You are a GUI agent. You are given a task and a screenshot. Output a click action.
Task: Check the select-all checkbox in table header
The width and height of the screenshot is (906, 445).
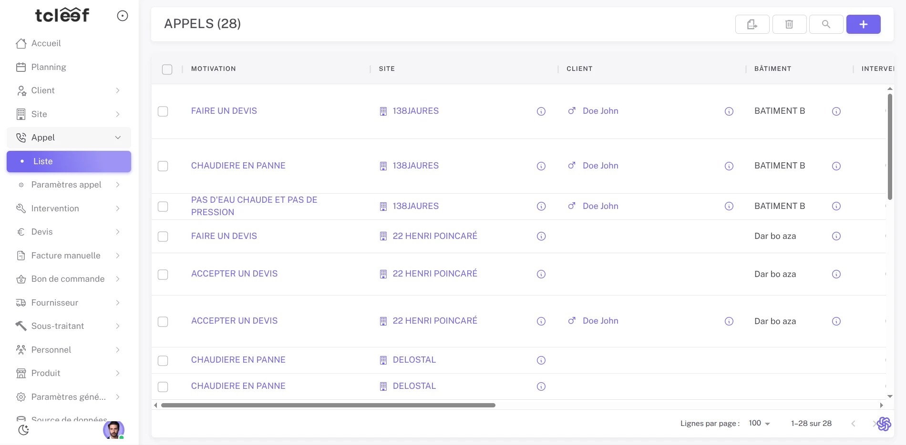tap(167, 69)
